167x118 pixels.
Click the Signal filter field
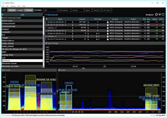coord(88,10)
